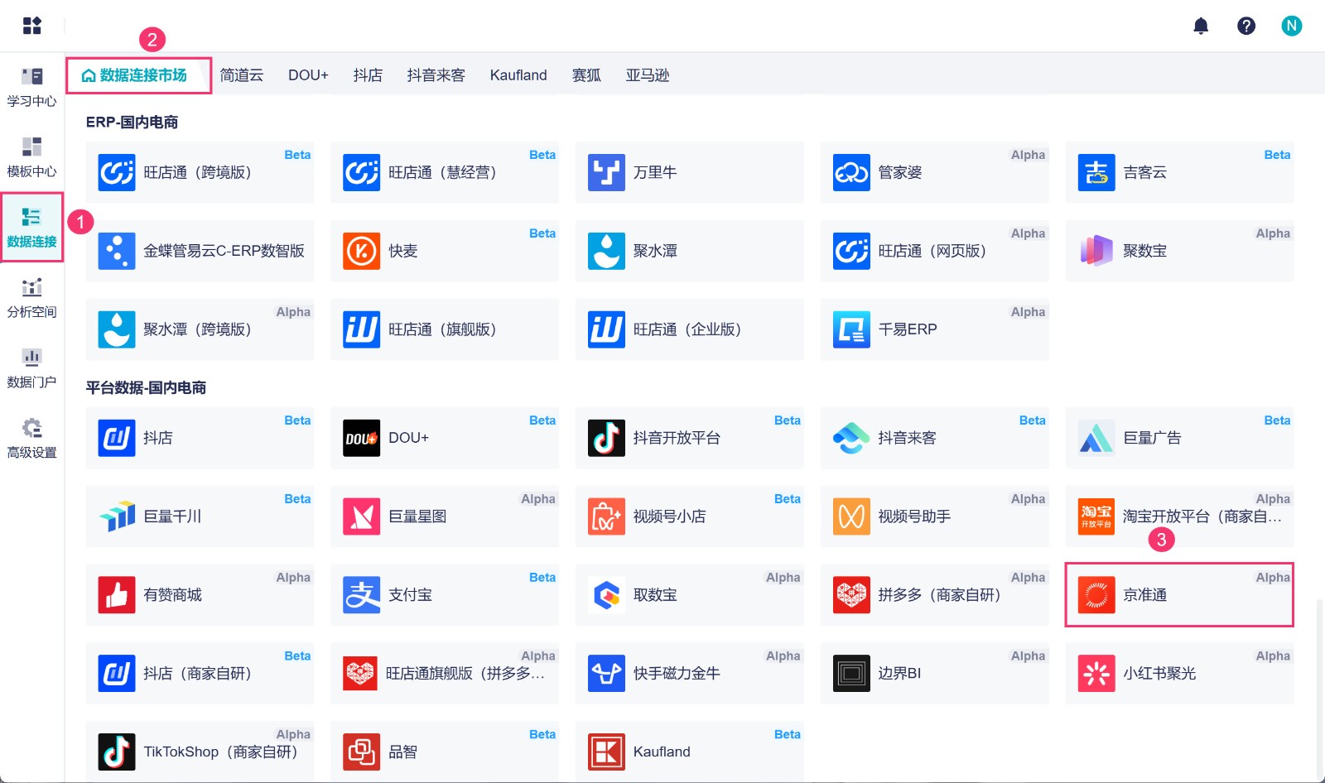Go to 模板中心 in the sidebar
This screenshot has width=1325, height=783.
[31, 157]
